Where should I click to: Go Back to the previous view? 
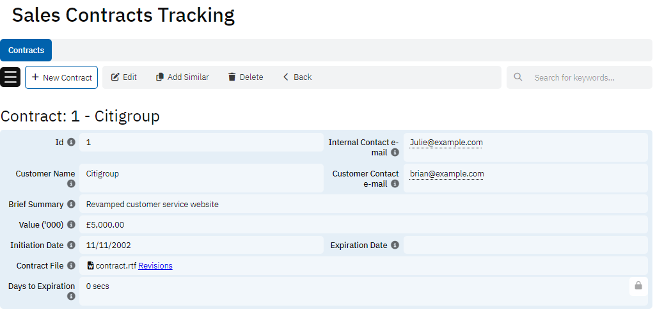(297, 77)
